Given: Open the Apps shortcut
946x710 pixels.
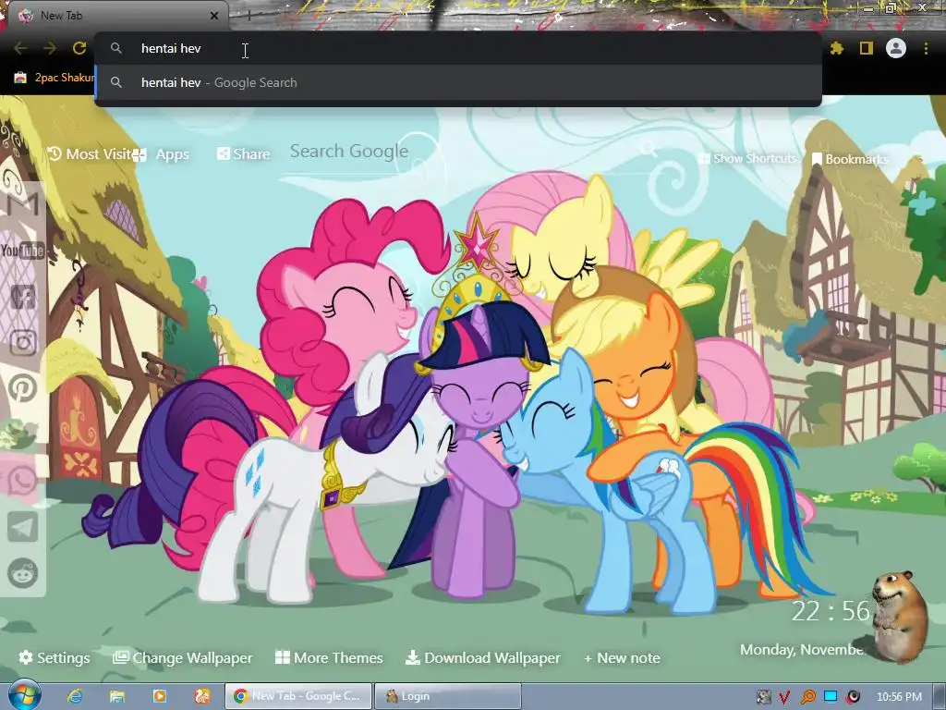Looking at the screenshot, I should coord(162,154).
